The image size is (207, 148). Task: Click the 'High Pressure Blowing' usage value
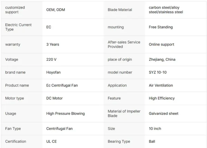tap(65, 113)
